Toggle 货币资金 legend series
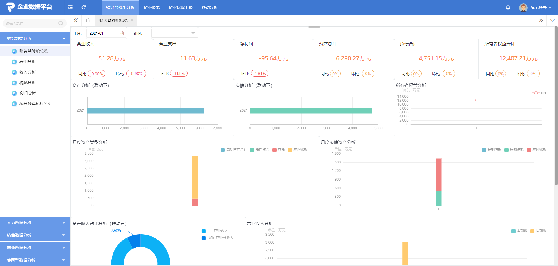 point(260,150)
